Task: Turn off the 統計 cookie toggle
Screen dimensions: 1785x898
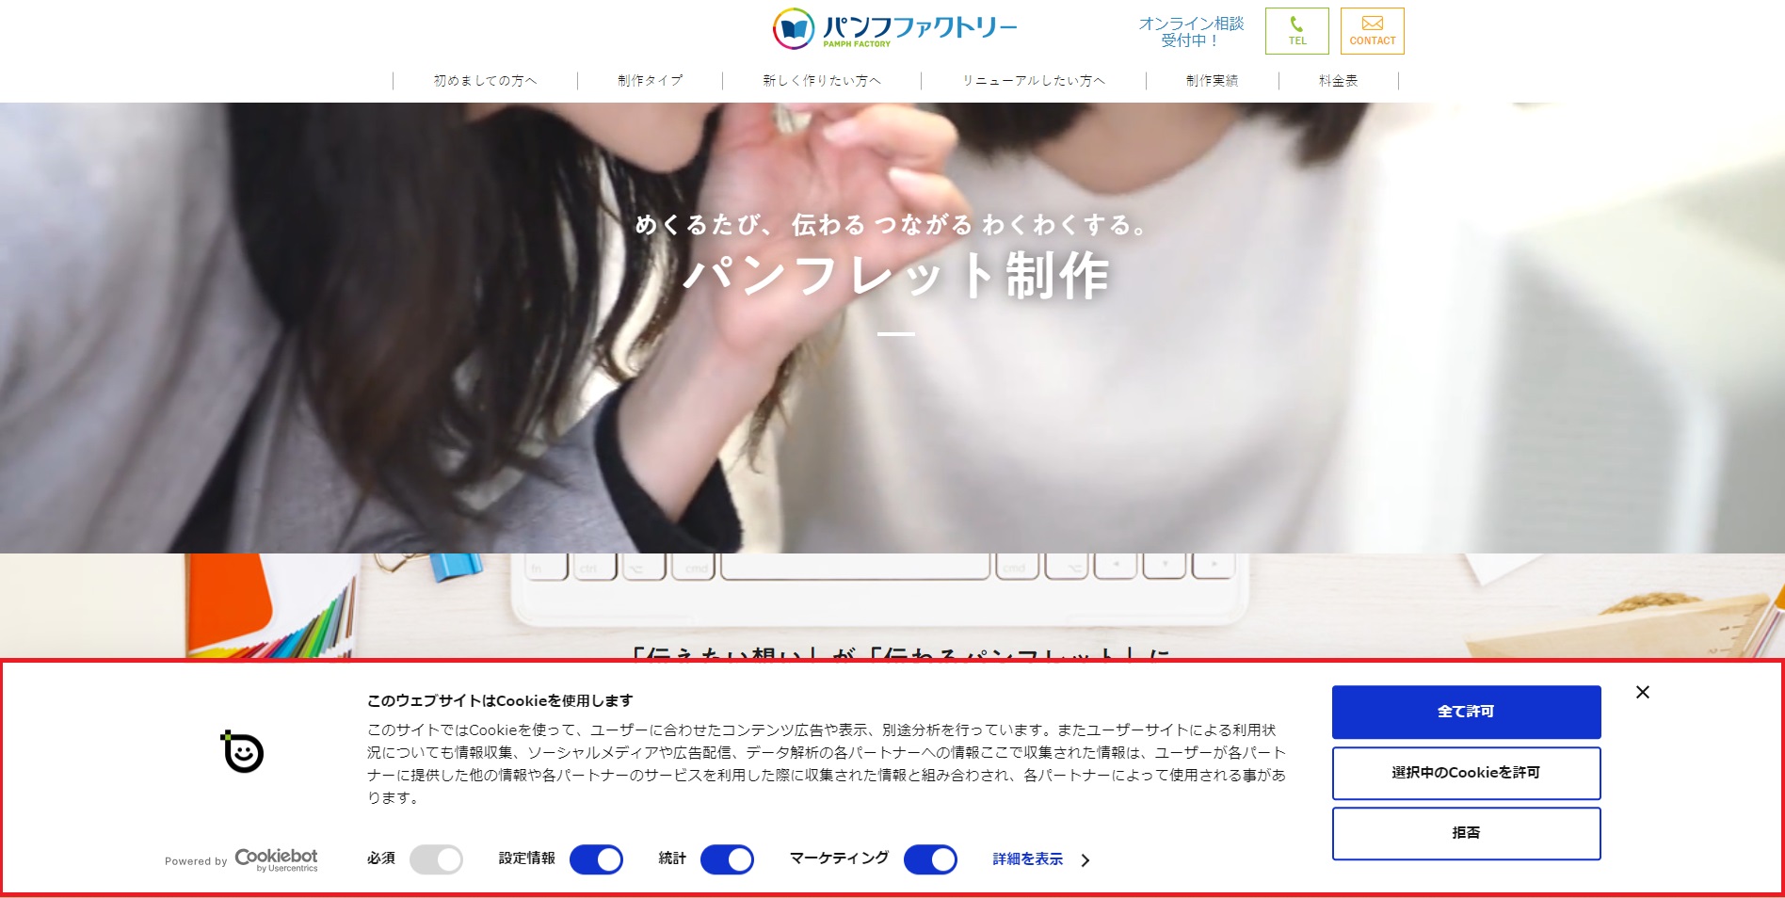Action: 727,859
